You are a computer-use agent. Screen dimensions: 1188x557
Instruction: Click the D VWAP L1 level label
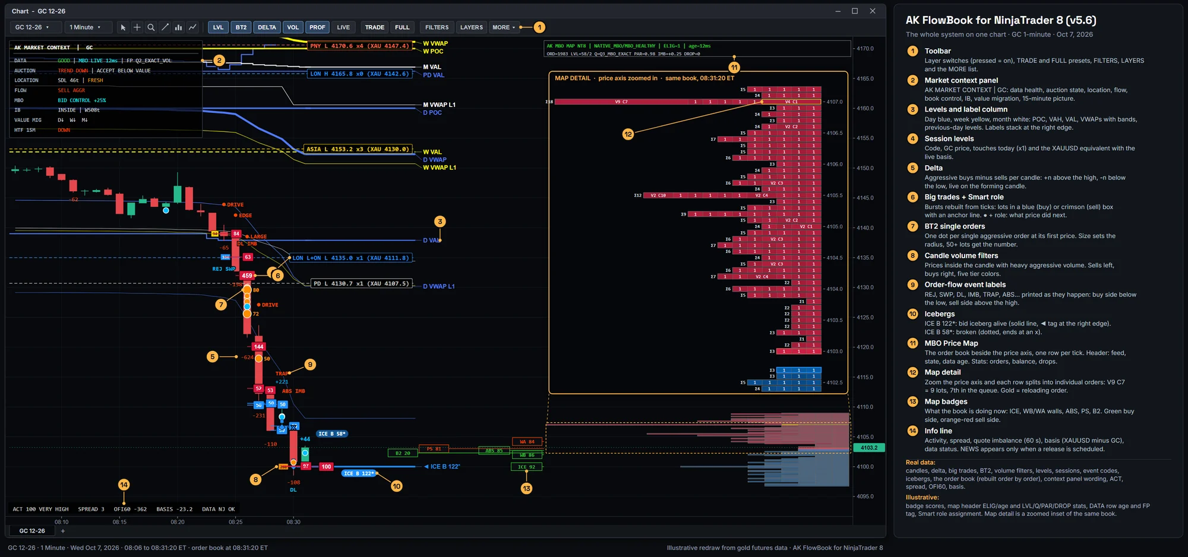click(439, 286)
